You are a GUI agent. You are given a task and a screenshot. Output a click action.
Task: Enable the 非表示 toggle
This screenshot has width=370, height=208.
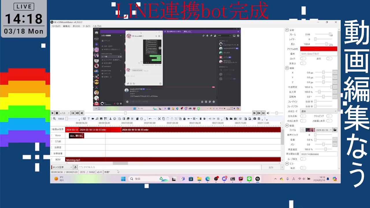pyautogui.click(x=303, y=63)
